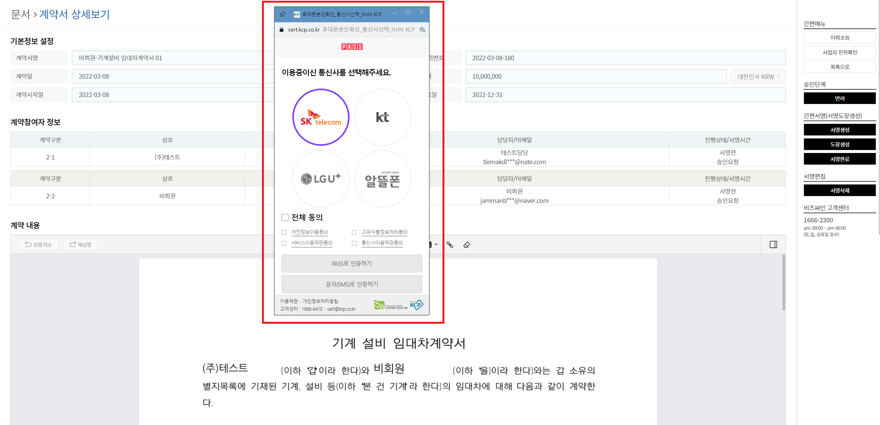The image size is (880, 425).
Task: Click the 문자(SMS)로 인증하기 button
Action: pos(352,284)
